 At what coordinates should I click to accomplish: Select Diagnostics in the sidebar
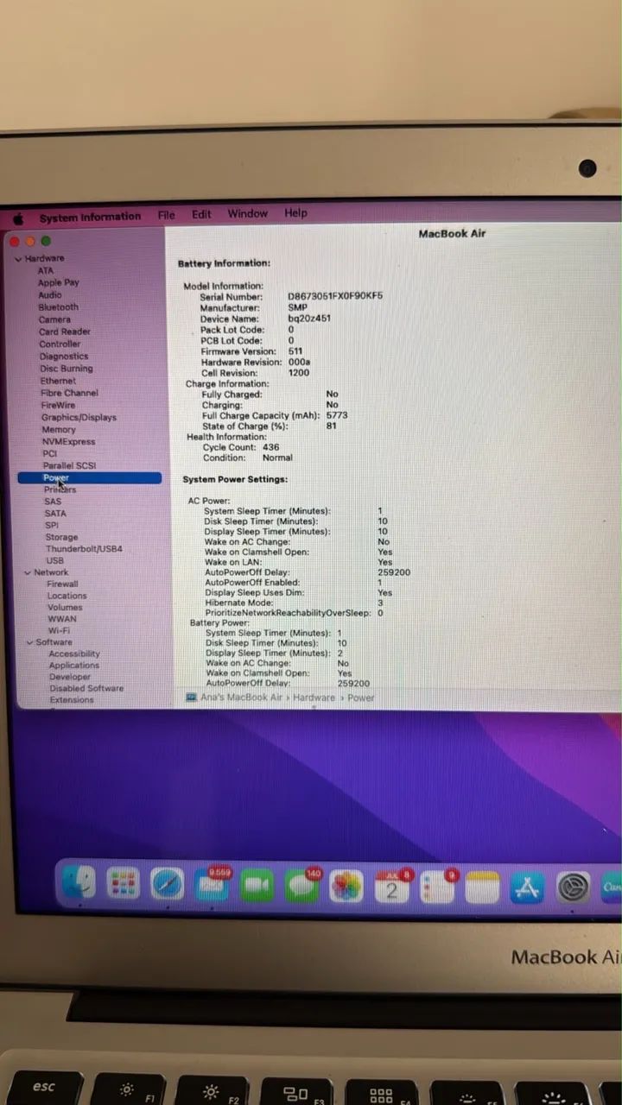pyautogui.click(x=64, y=356)
